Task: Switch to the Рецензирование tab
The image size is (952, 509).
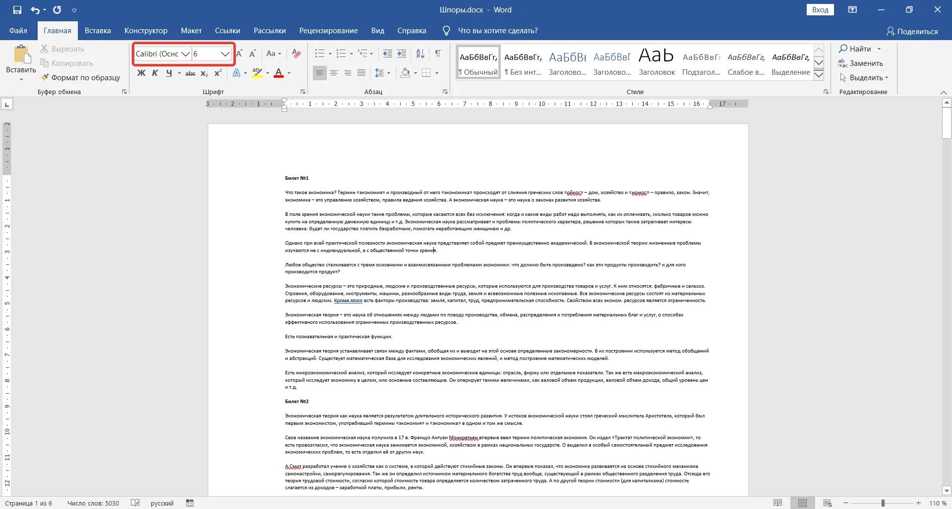Action: point(328,31)
